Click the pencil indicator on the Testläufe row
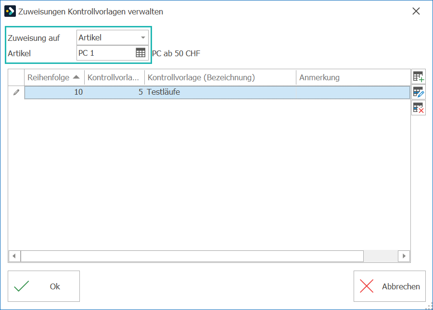The width and height of the screenshot is (433, 310). [16, 92]
